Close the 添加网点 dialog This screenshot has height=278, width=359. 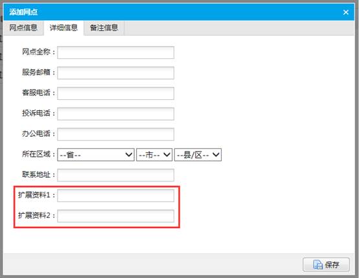[345, 12]
